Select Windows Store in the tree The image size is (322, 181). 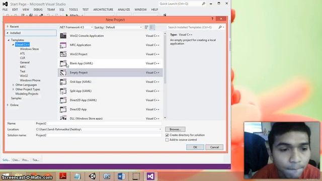coord(29,49)
